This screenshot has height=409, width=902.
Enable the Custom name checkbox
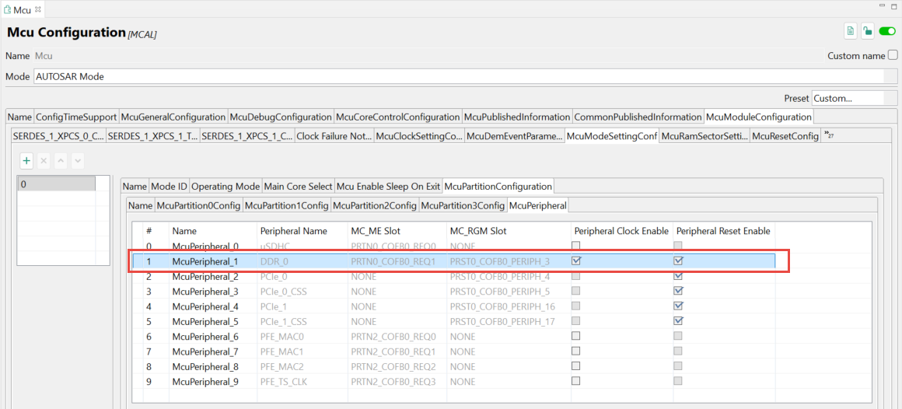click(892, 56)
